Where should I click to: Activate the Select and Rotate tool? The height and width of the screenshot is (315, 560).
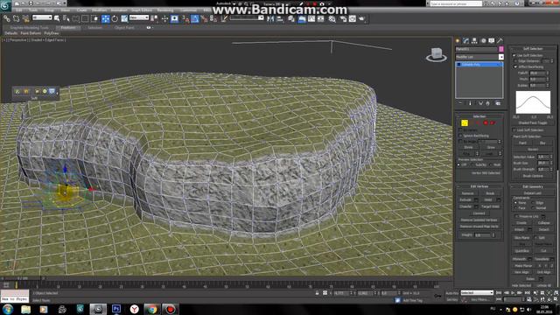click(x=115, y=18)
